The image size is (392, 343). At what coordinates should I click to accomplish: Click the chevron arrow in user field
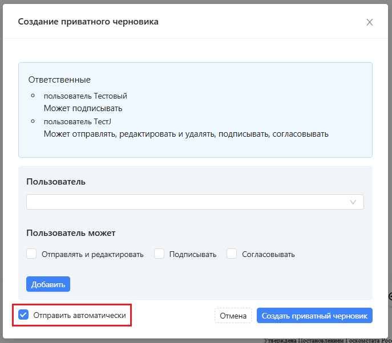click(353, 202)
